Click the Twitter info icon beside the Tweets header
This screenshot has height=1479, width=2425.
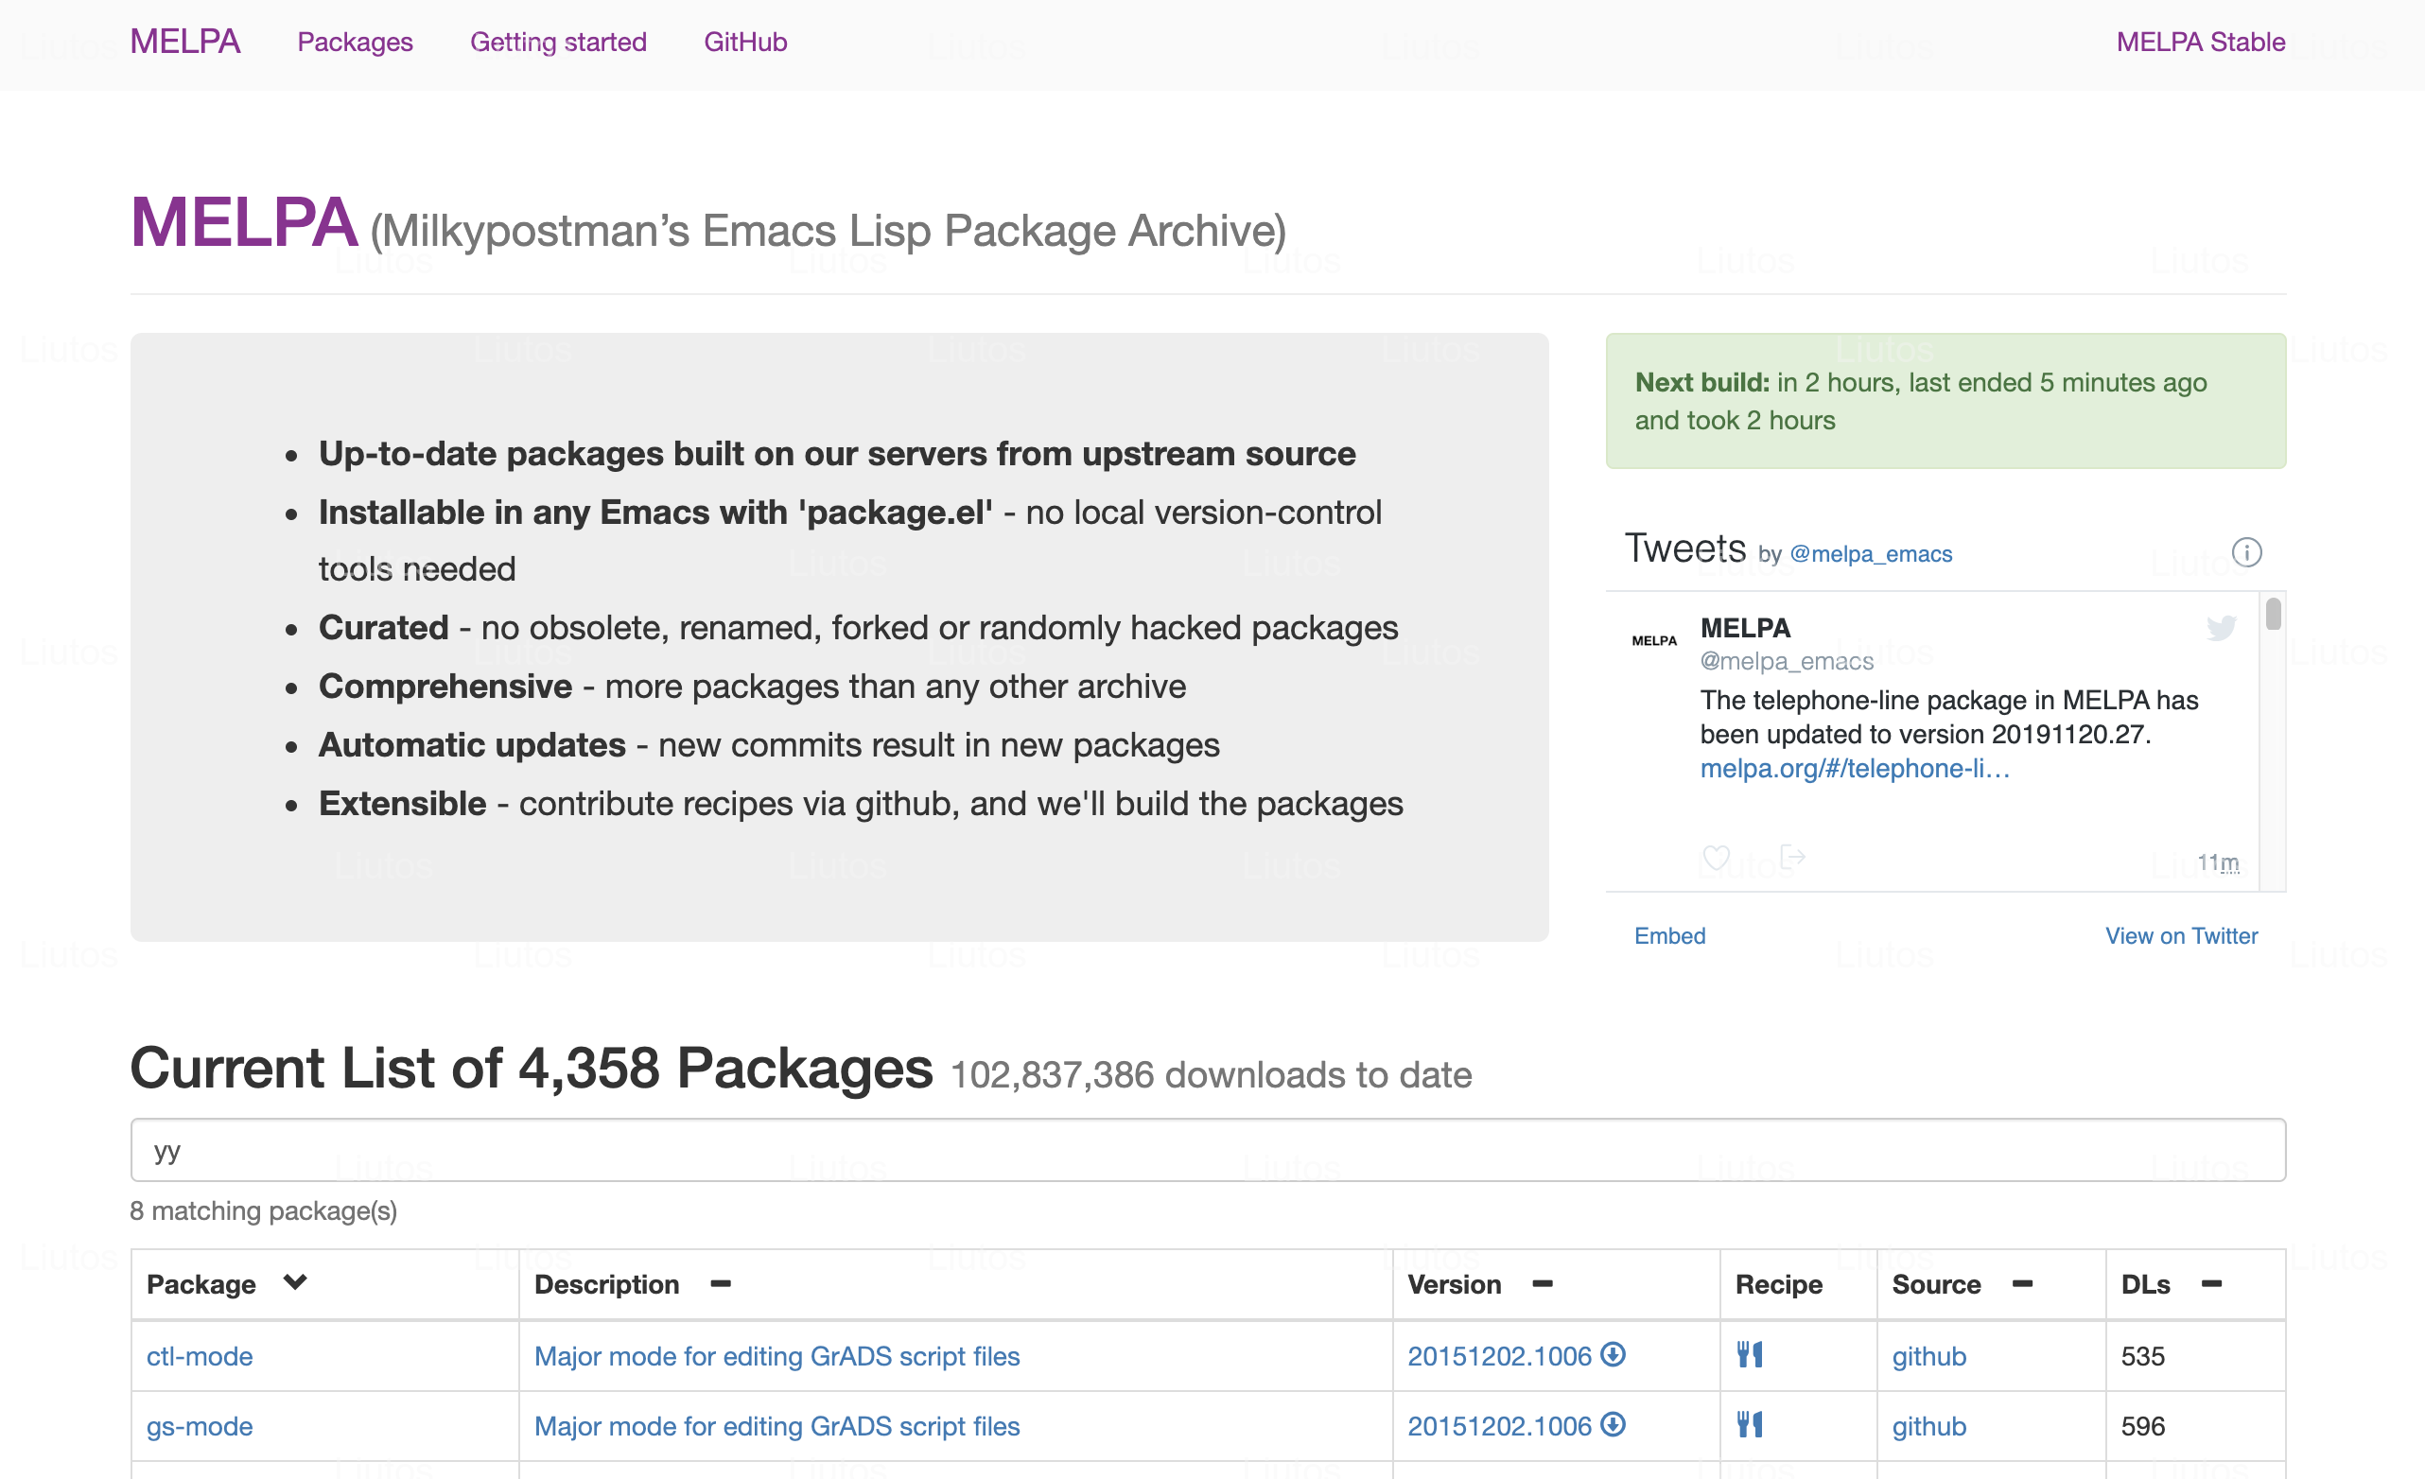pyautogui.click(x=2246, y=552)
